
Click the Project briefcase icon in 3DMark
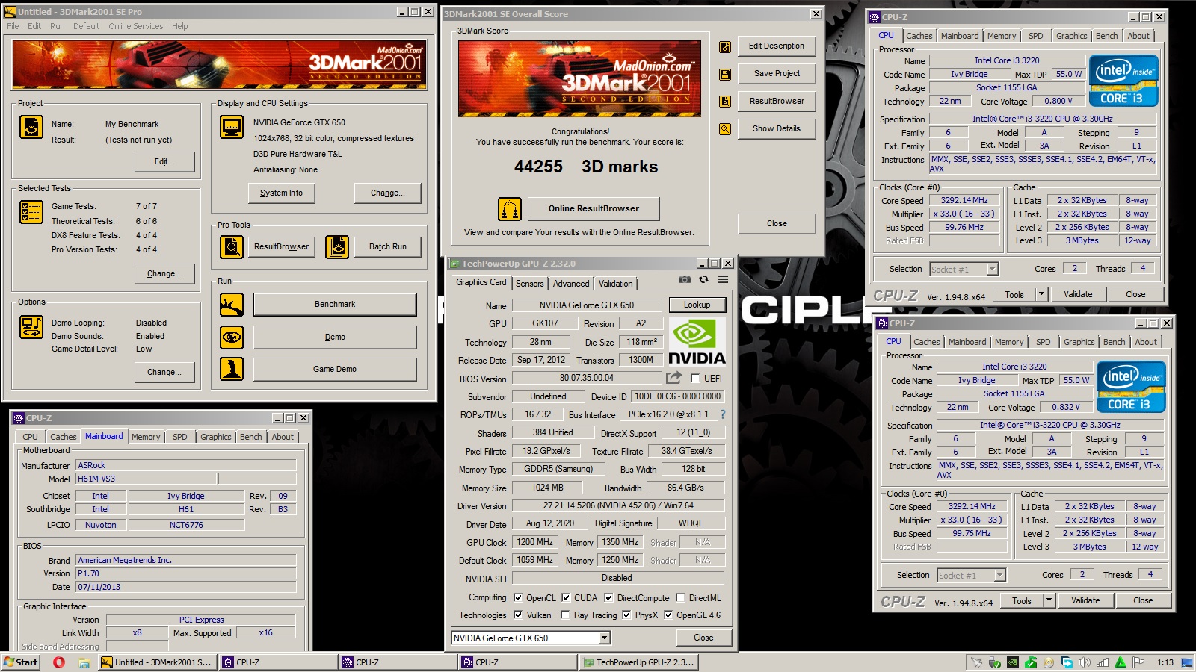tap(31, 127)
